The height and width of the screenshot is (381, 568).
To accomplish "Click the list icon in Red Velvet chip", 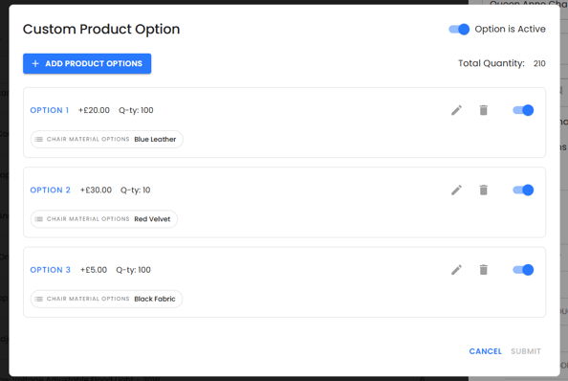I will click(39, 219).
